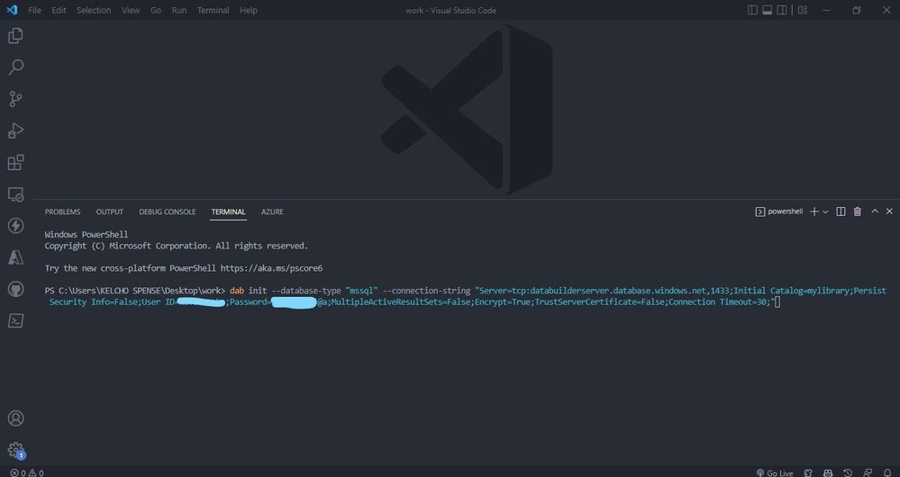Open notifications bell

pyautogui.click(x=887, y=473)
